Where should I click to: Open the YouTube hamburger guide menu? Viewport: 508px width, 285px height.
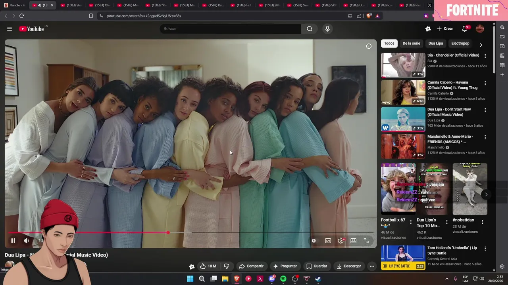click(x=10, y=28)
